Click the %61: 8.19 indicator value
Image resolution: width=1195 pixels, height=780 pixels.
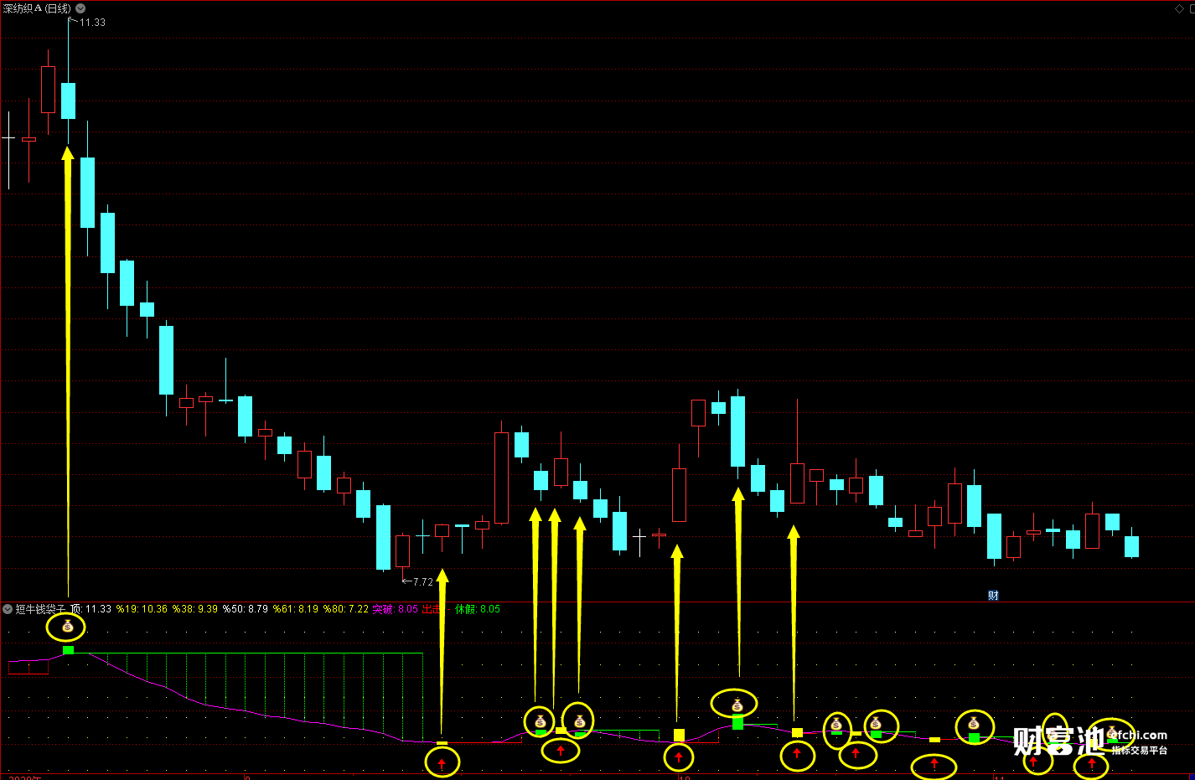[296, 609]
